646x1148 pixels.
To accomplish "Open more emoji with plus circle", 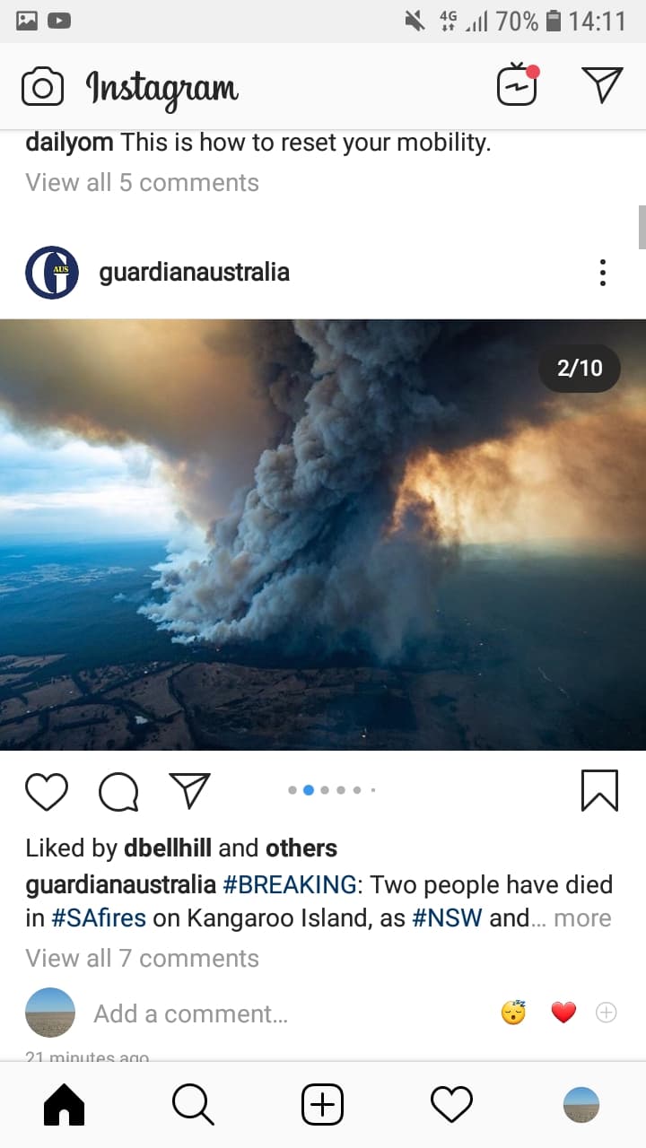I will (x=607, y=1013).
